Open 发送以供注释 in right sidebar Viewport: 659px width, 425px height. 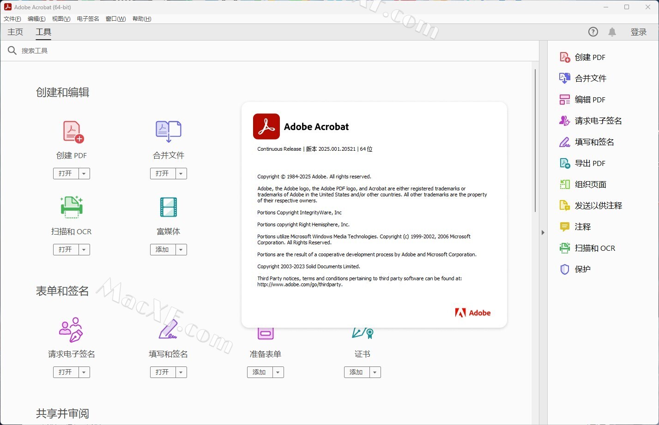[591, 206]
